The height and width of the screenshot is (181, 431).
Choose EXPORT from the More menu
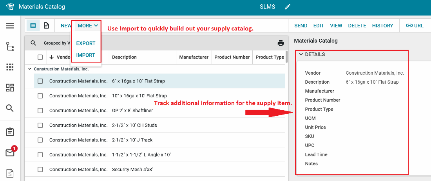coord(86,43)
